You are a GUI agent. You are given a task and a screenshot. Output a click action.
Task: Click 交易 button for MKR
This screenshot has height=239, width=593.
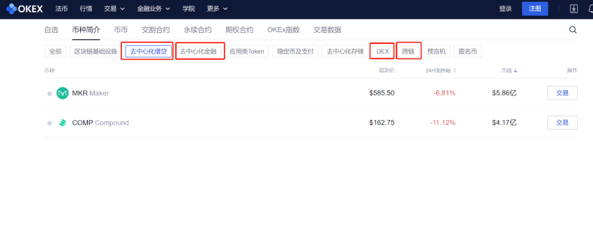pyautogui.click(x=562, y=93)
